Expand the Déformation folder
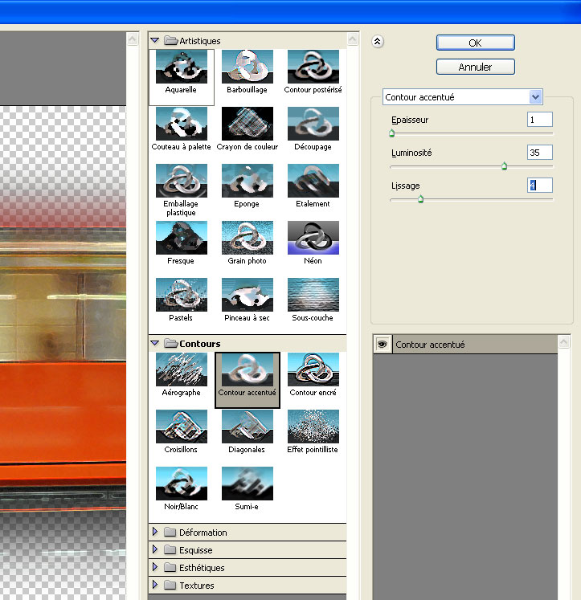 (x=155, y=532)
